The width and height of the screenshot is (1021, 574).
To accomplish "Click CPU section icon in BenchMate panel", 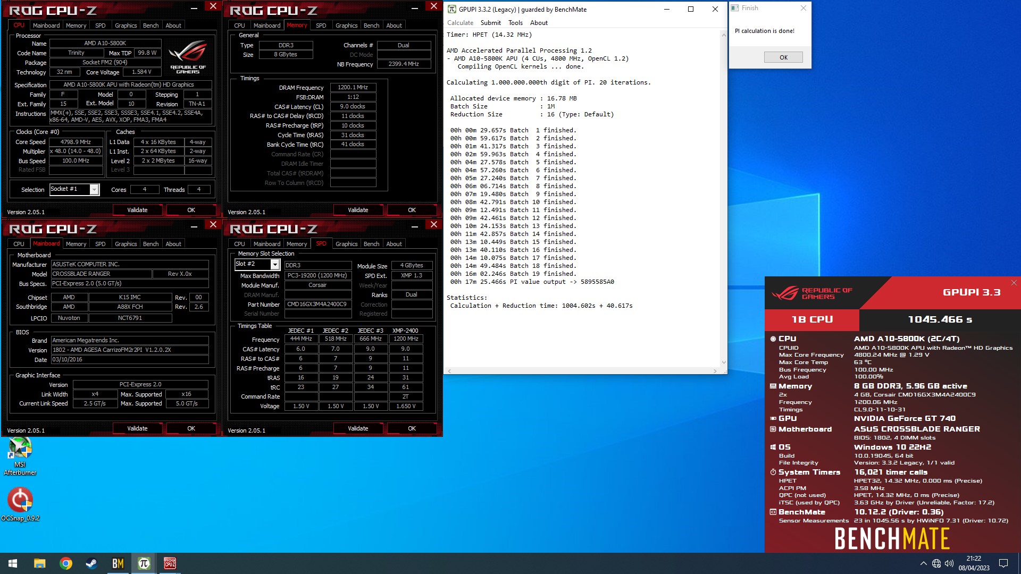I will pos(773,339).
